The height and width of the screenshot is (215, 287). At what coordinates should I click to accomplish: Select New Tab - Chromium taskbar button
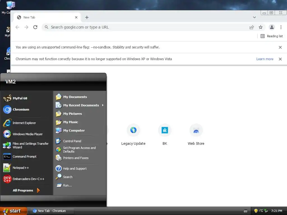52,211
